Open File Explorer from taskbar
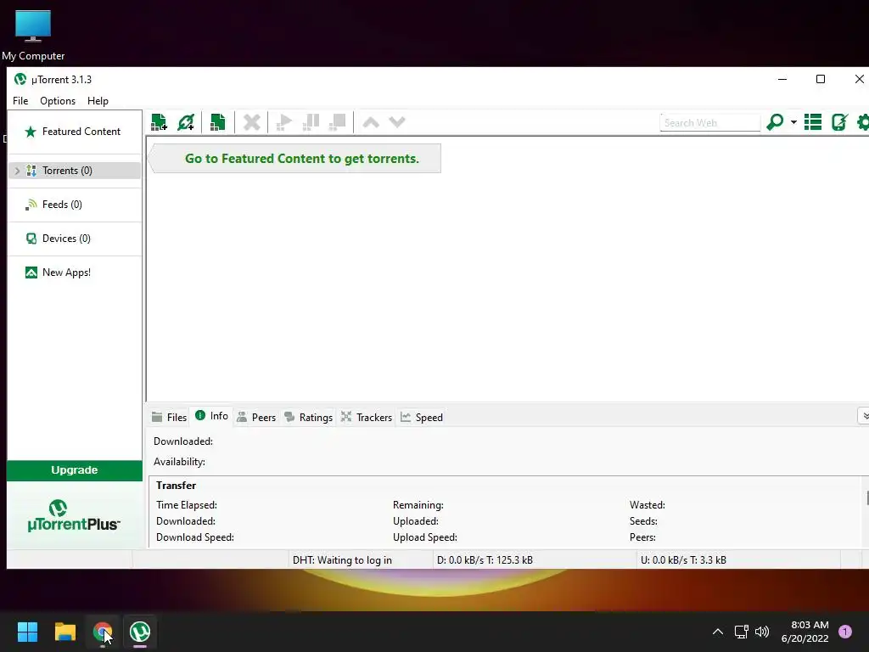The image size is (869, 652). coord(64,632)
